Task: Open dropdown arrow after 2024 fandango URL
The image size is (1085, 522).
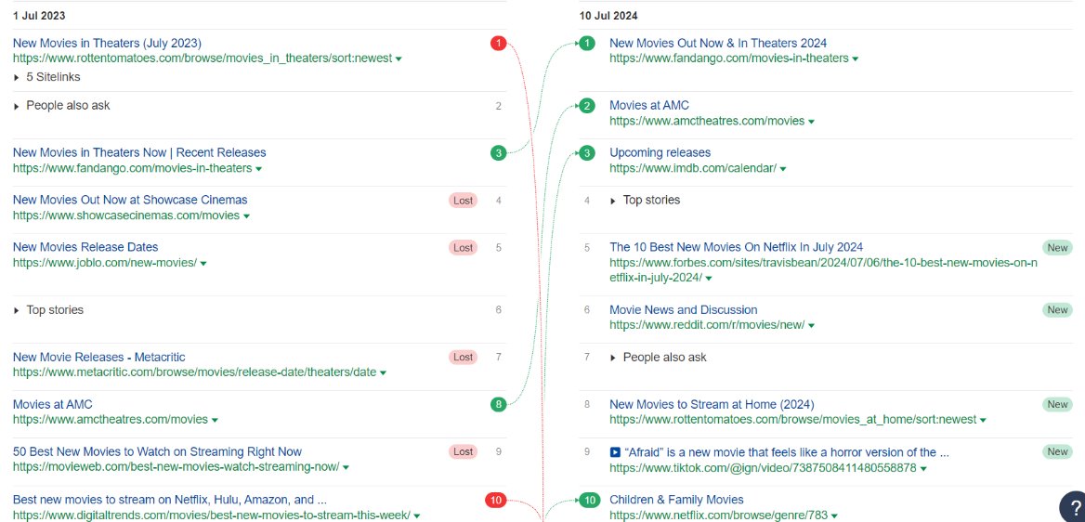Action: pos(856,59)
